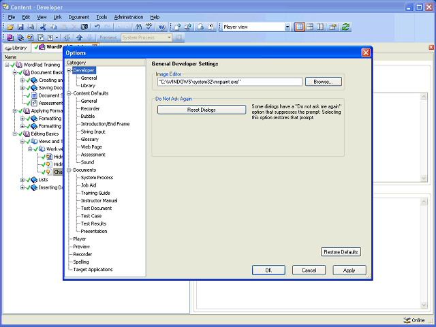This screenshot has width=436, height=327.
Task: Collapse the Editing Basics tree node
Action: 14,134
